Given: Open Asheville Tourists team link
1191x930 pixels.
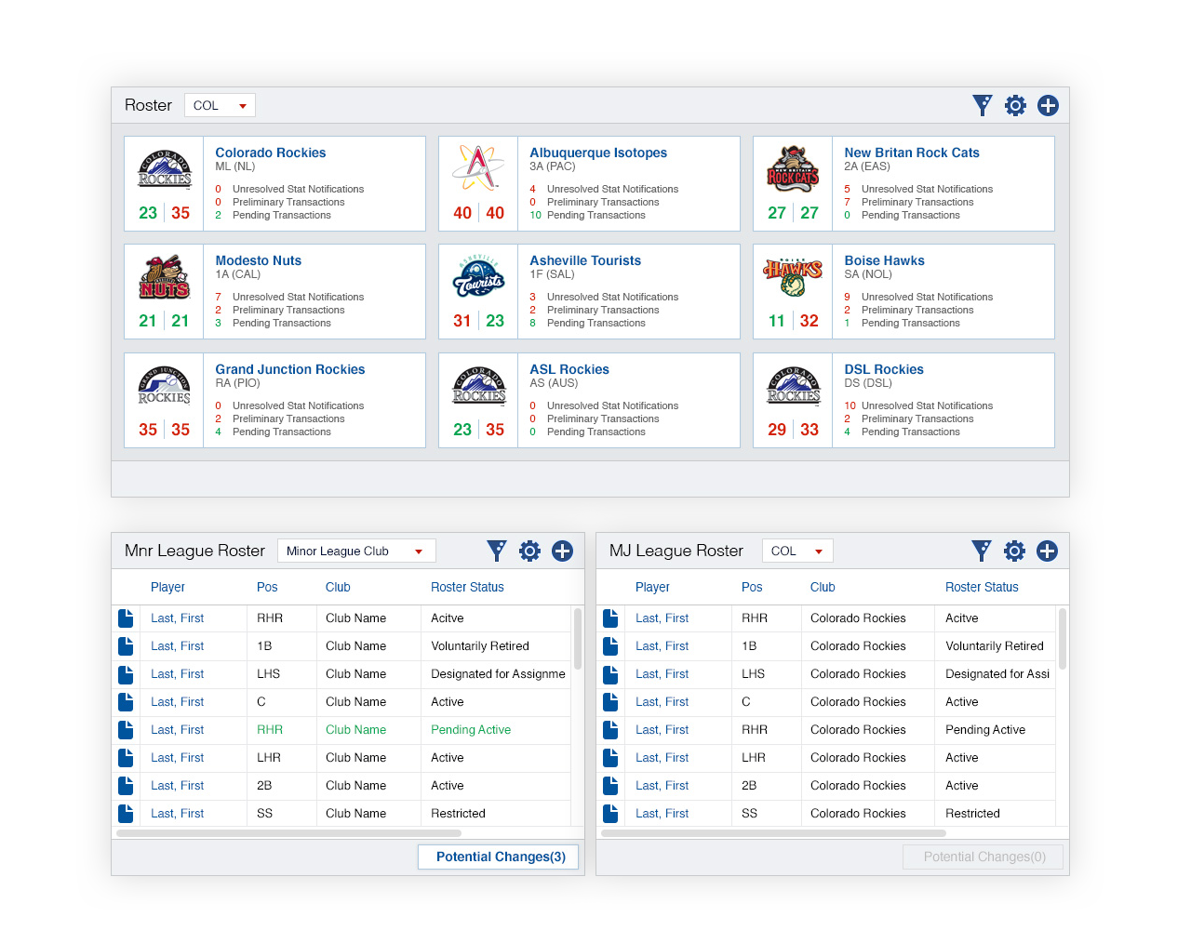Looking at the screenshot, I should pos(585,260).
